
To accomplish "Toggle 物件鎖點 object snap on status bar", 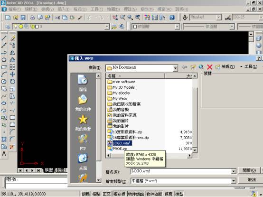I will click(136, 194).
